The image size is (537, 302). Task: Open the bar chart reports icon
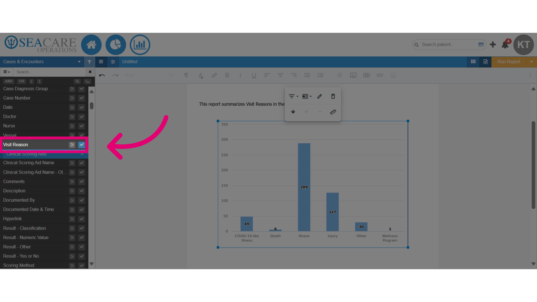click(x=140, y=45)
